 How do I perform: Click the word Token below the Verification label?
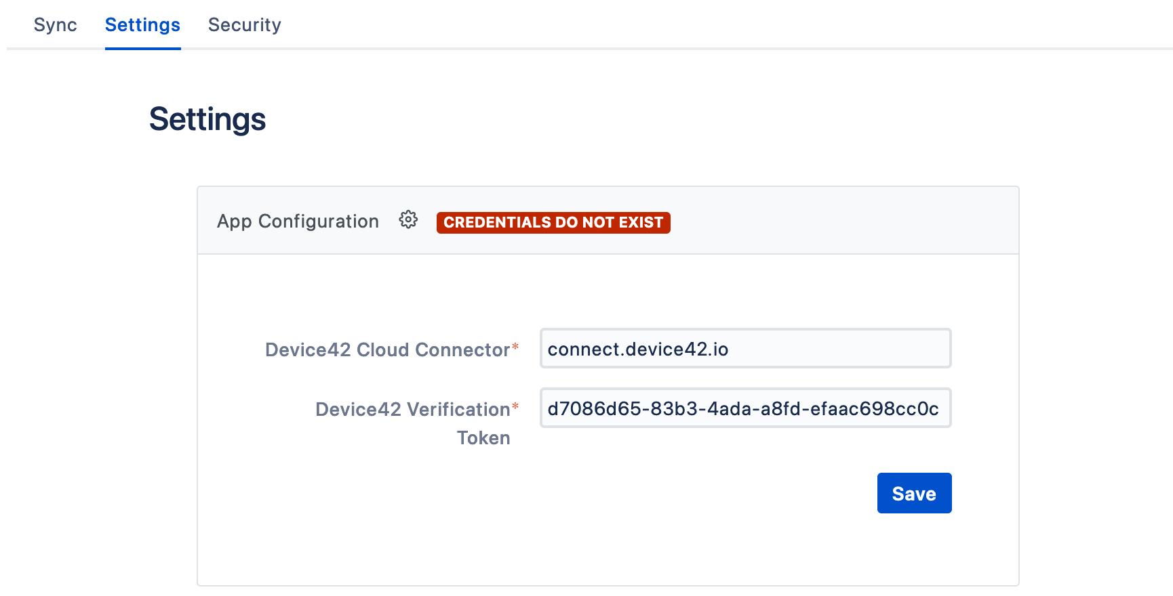(483, 438)
